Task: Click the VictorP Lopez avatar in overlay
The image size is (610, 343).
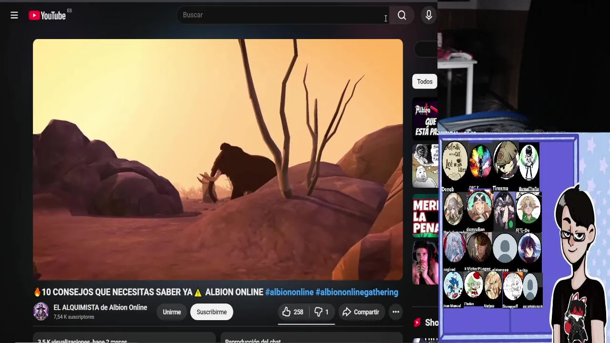Action: coord(479,248)
